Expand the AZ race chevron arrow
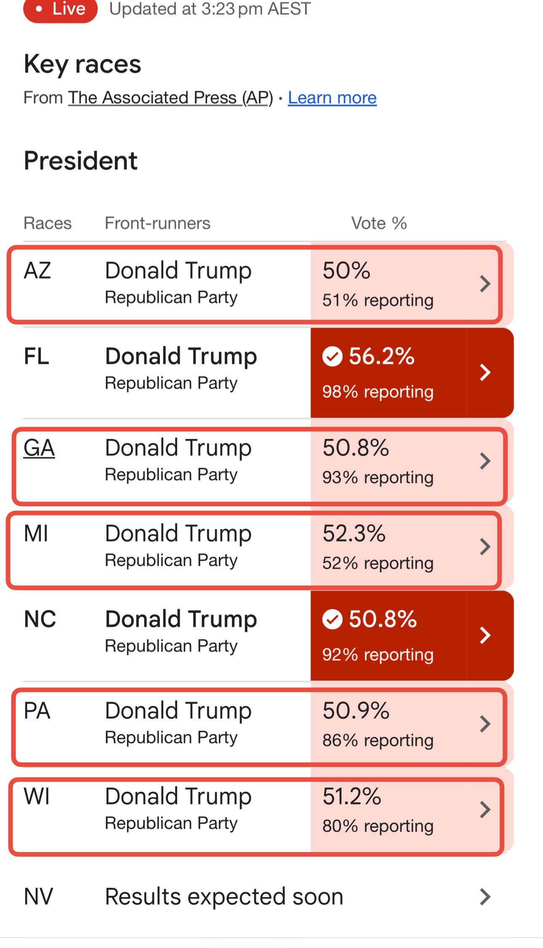This screenshot has height=948, width=543. [x=485, y=284]
